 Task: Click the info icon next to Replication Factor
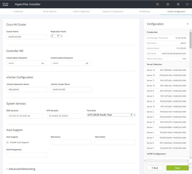tap(62, 36)
